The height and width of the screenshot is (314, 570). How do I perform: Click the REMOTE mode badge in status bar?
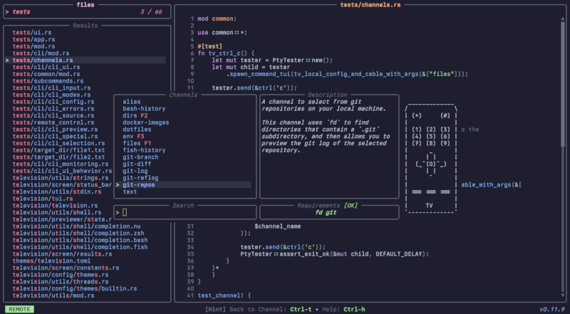(x=19, y=309)
